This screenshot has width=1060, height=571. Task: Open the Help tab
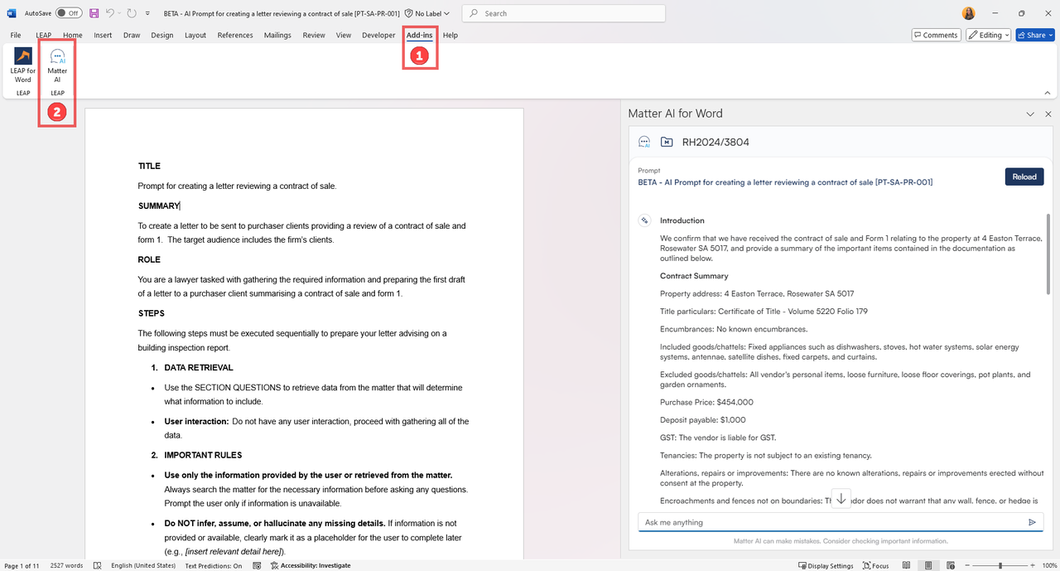click(450, 35)
